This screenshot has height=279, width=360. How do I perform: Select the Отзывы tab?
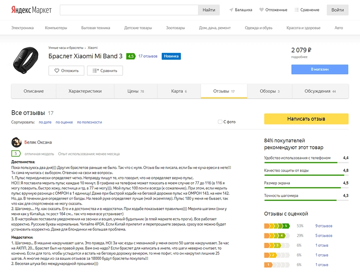click(x=224, y=91)
